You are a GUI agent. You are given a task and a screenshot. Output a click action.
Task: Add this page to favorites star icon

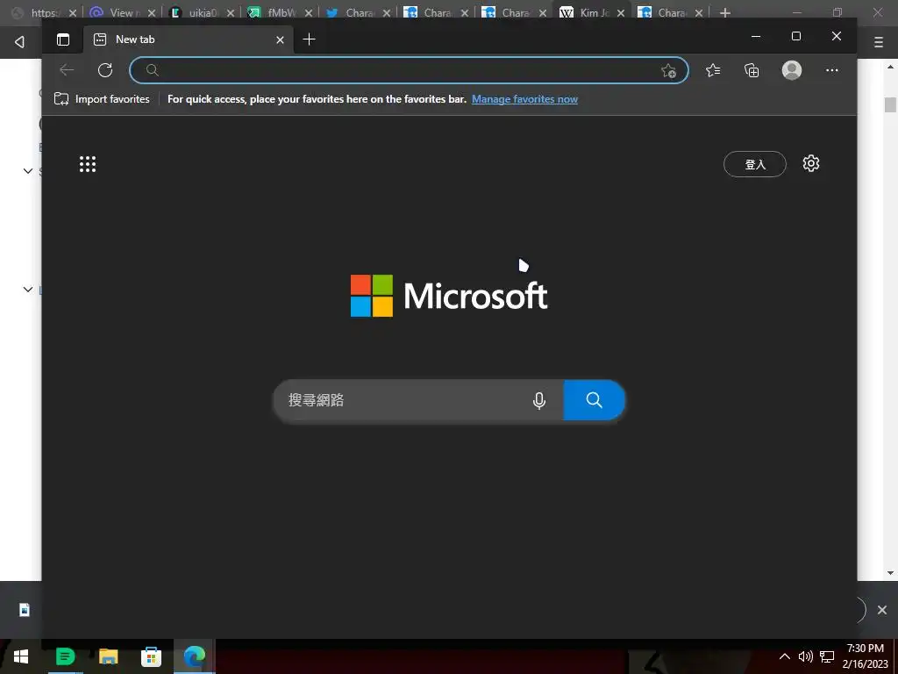click(x=668, y=70)
